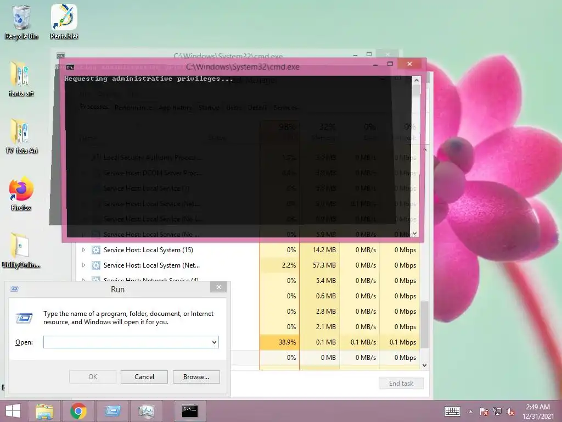Click the 0 MB memory cell
The height and width of the screenshot is (422, 562).
[x=320, y=357]
